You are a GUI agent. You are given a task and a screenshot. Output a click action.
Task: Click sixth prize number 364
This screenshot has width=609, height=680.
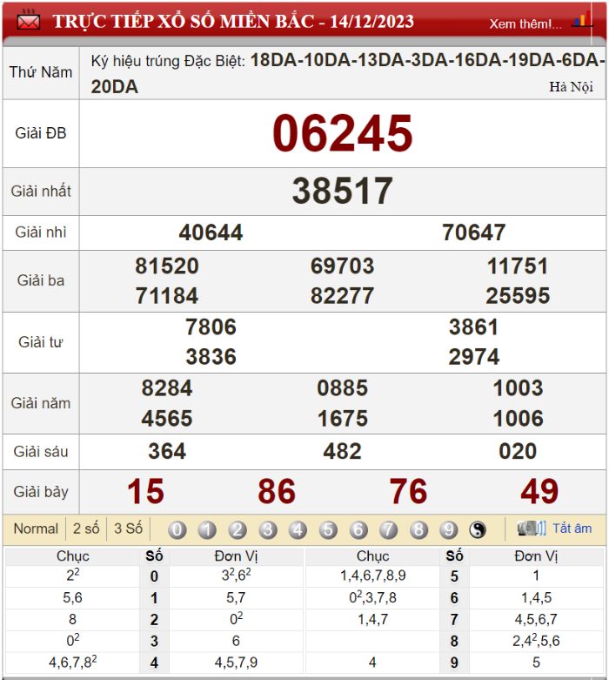point(167,452)
